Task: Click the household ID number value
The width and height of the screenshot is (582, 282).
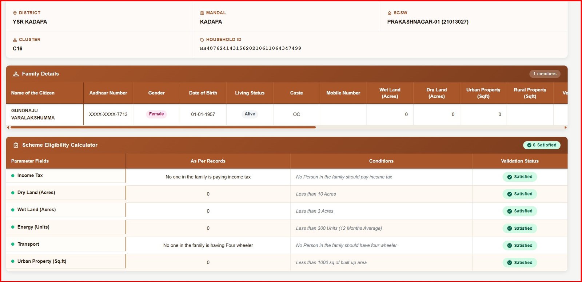Action: pos(251,48)
